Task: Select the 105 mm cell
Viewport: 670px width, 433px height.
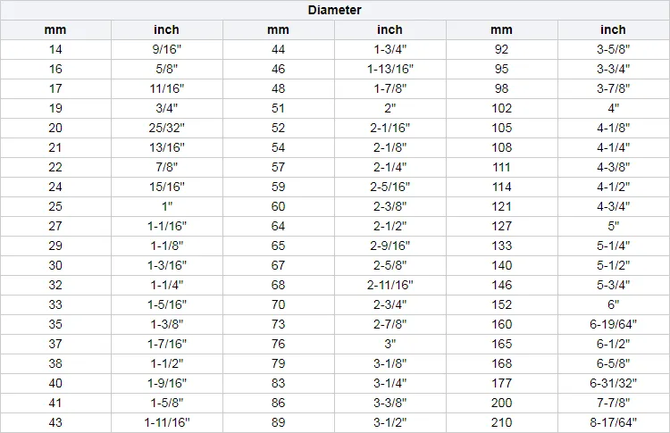Action: 502,128
